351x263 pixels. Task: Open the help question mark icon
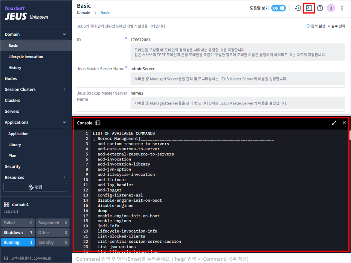click(320, 8)
